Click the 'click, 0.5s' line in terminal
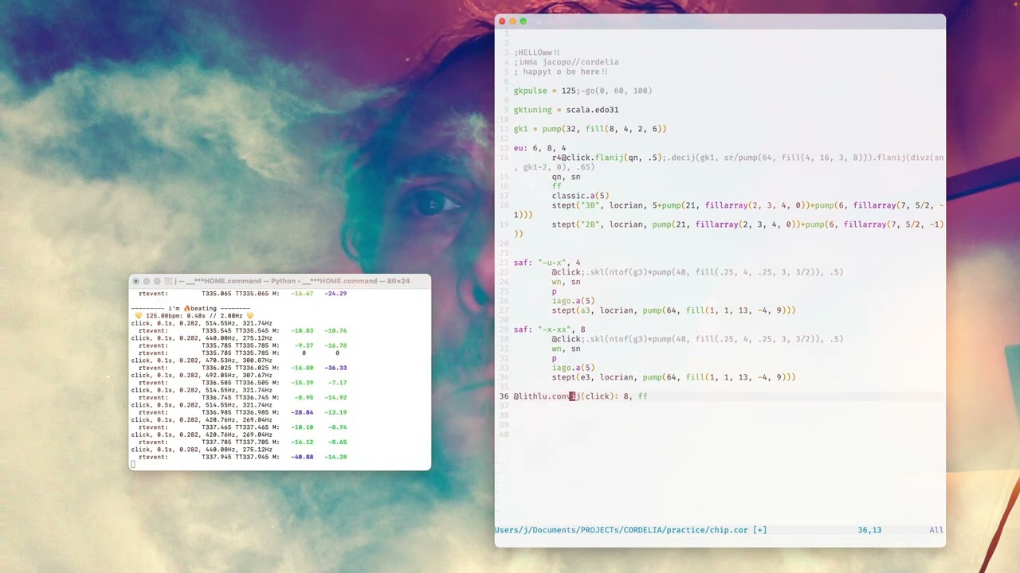The height and width of the screenshot is (573, 1020). 202,405
